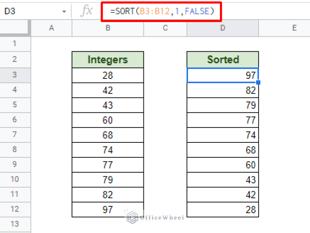The image size is (310, 233).
Task: Click the Sorted header cell
Action: pyautogui.click(x=223, y=59)
